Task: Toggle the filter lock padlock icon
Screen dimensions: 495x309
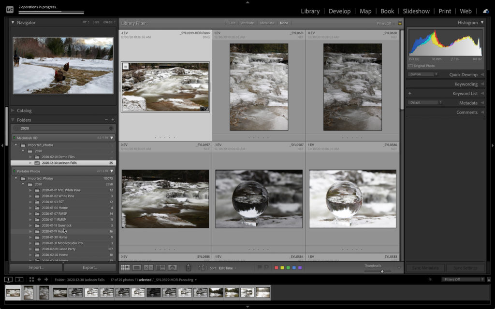Action: [x=400, y=23]
